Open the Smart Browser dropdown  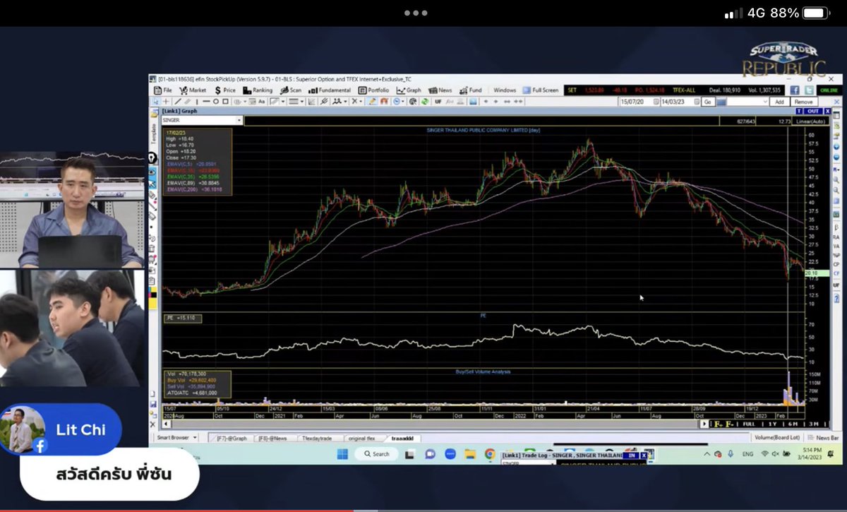coord(176,438)
